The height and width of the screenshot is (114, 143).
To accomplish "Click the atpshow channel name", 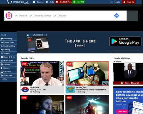I will [x=35, y=87].
